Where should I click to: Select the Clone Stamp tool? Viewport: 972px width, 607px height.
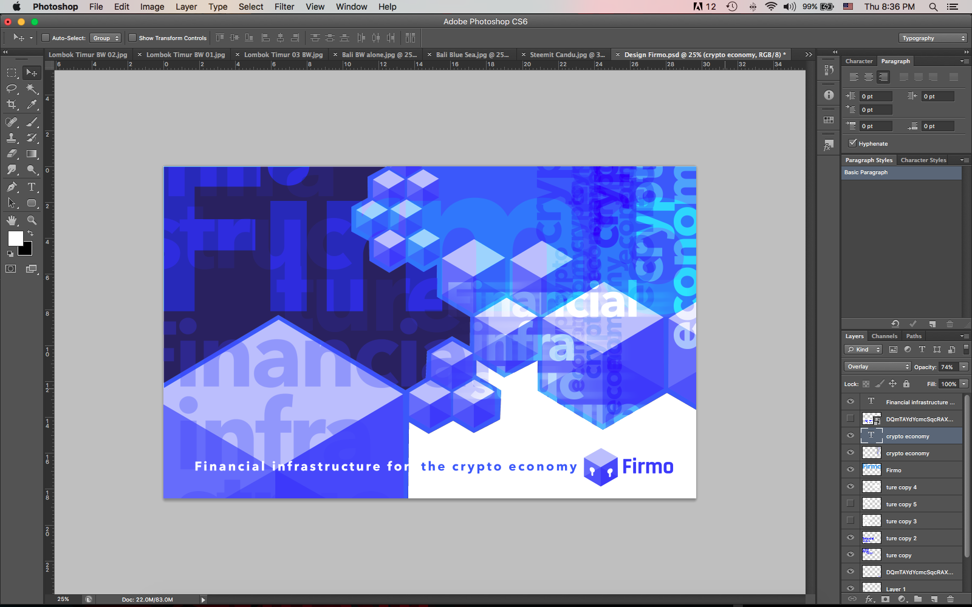click(12, 138)
